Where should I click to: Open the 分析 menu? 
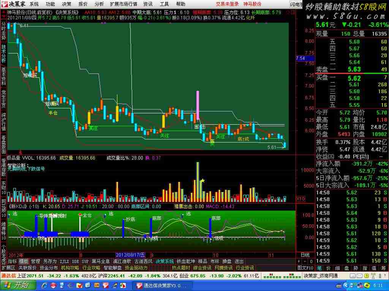[x=99, y=4]
